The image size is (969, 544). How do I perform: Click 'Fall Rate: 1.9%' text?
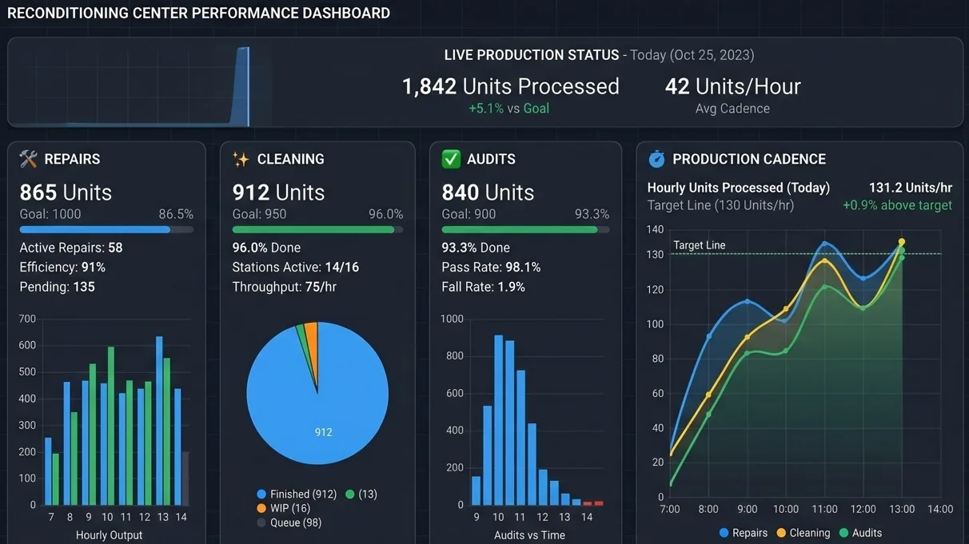tap(483, 286)
